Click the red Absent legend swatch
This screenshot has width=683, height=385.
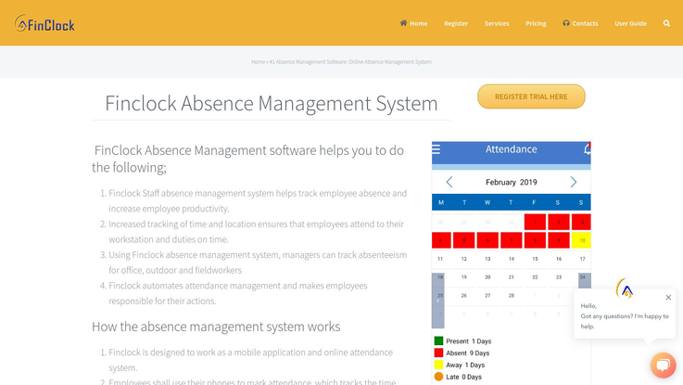point(438,353)
